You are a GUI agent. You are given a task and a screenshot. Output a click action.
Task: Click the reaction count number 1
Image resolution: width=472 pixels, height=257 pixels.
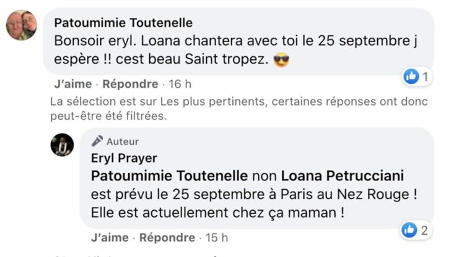426,77
